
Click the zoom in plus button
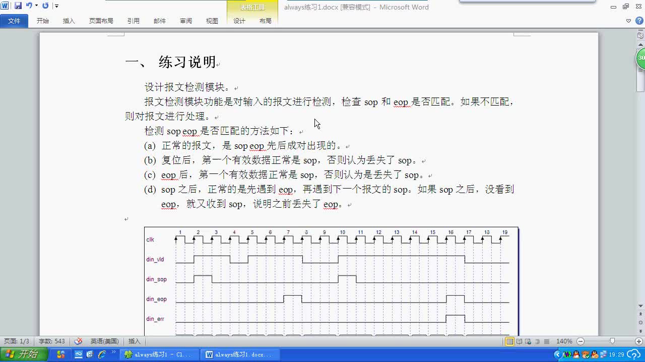(639, 341)
